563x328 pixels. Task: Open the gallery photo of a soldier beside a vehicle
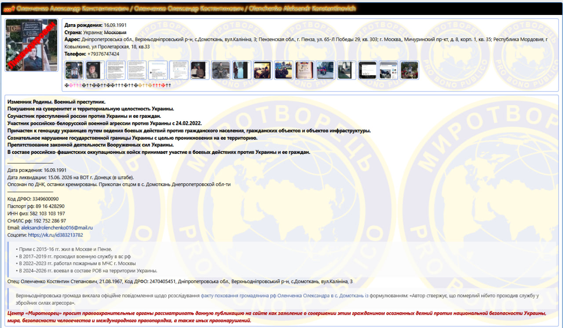tap(221, 70)
